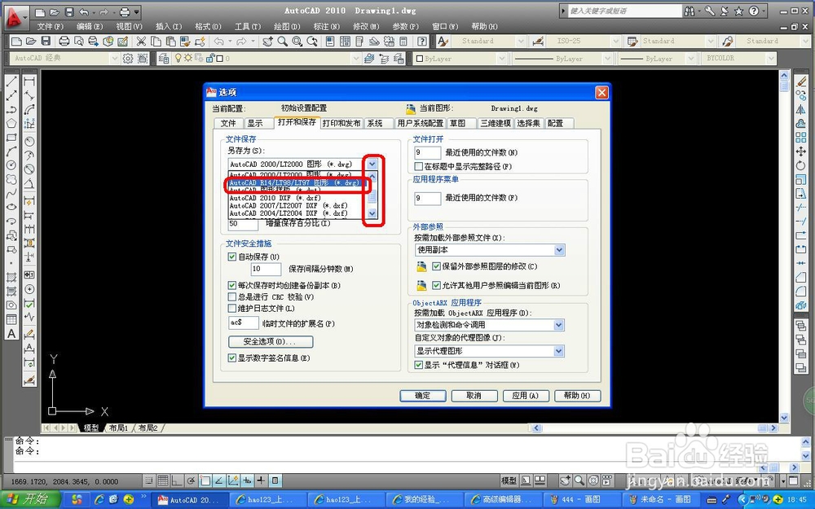Click the save-format list scrollbar down arrow
This screenshot has height=509, width=815.
tap(372, 213)
